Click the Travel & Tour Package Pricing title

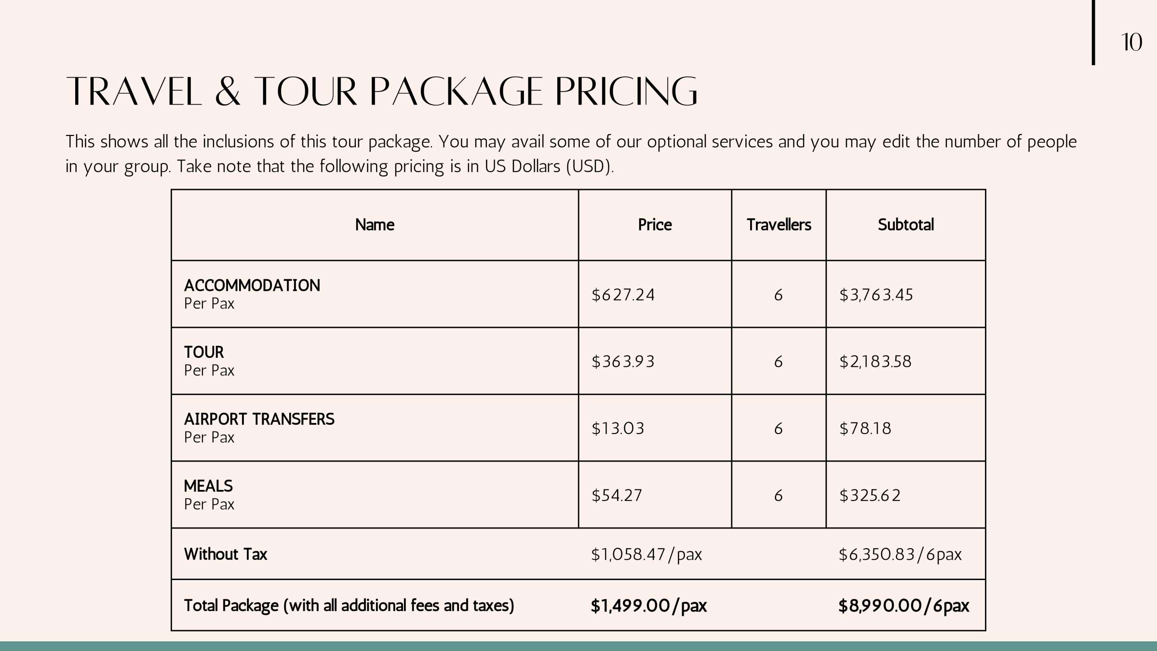click(381, 91)
